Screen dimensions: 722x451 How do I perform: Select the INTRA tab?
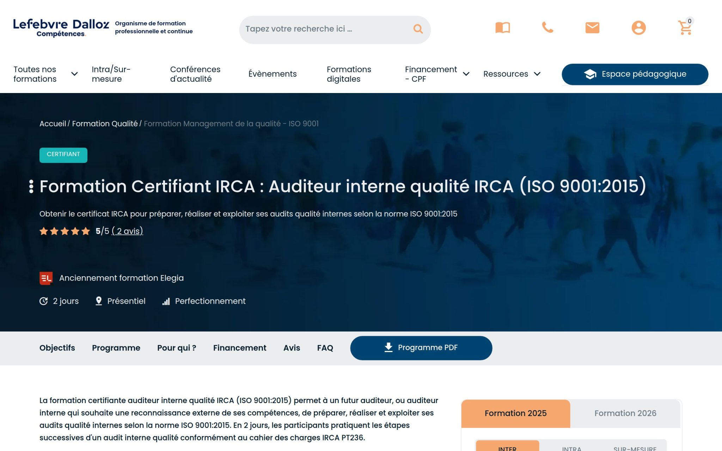point(571,446)
